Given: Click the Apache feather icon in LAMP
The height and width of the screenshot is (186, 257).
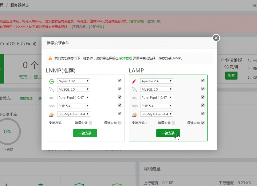Looking at the screenshot, I should click(134, 81).
